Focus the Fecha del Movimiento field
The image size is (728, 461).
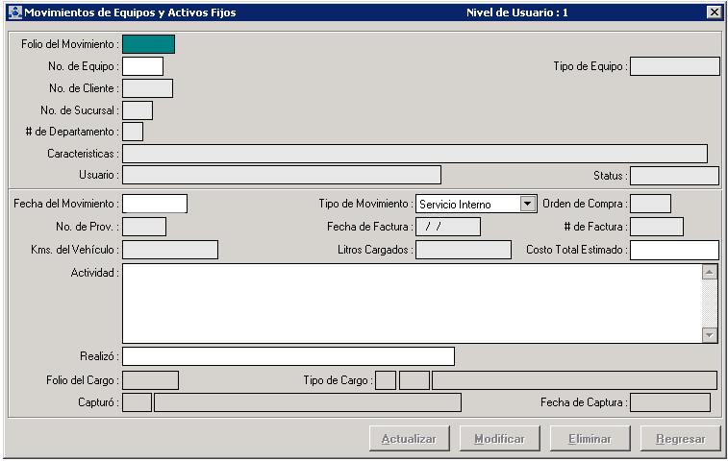(x=154, y=204)
